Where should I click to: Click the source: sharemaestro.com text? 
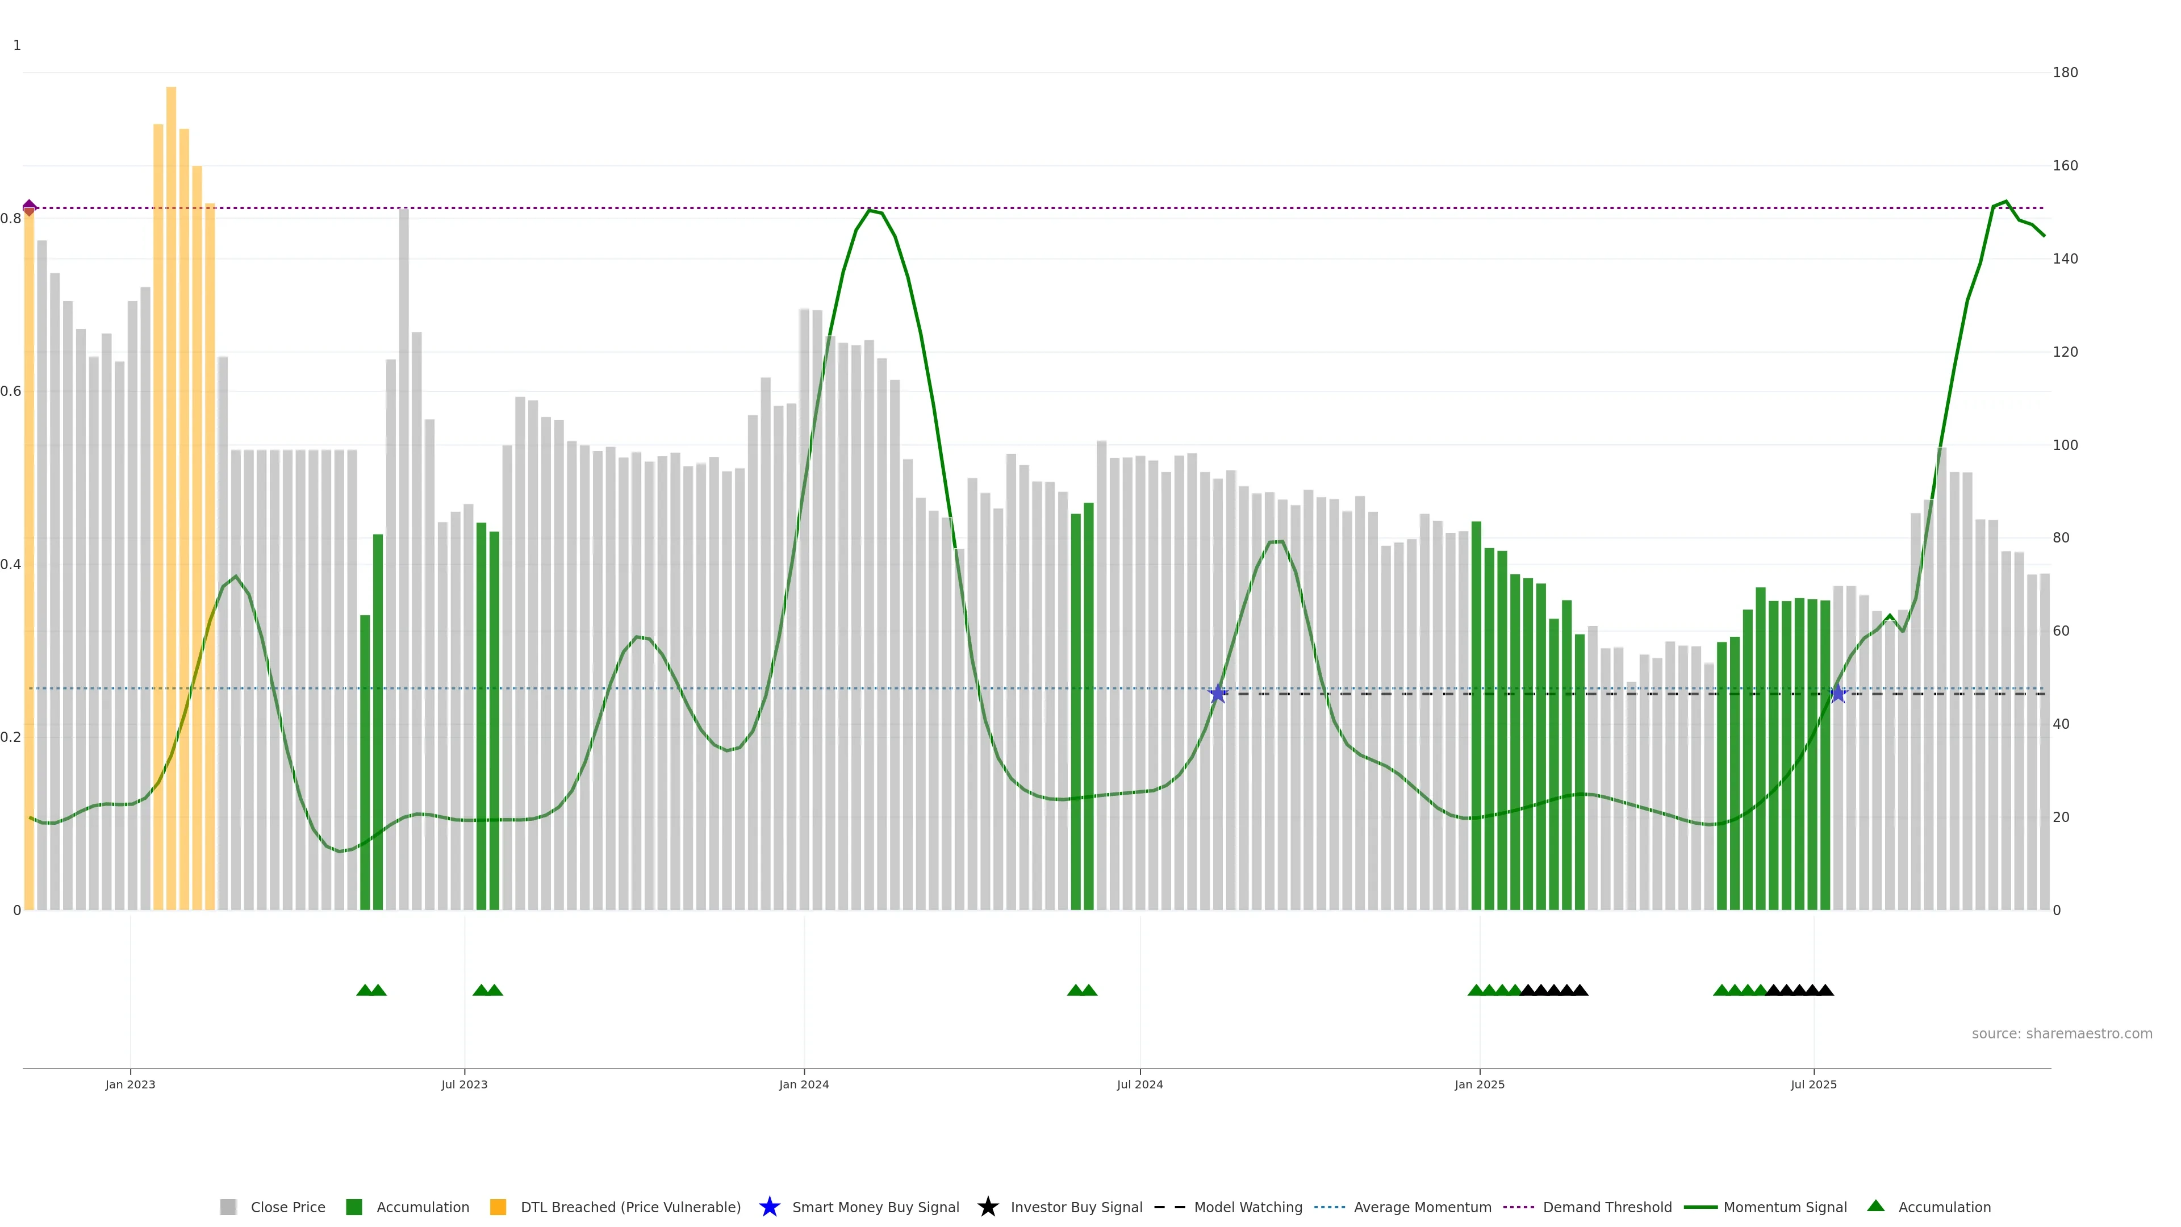click(x=2062, y=1034)
